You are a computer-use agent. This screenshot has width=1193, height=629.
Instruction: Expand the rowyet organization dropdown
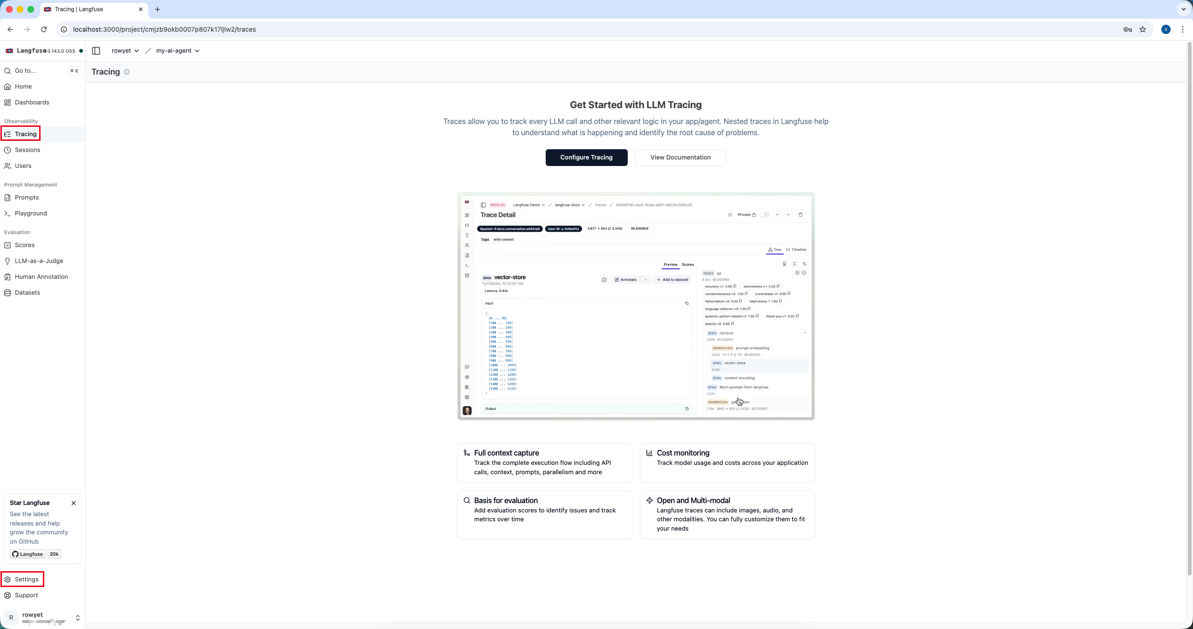point(125,51)
